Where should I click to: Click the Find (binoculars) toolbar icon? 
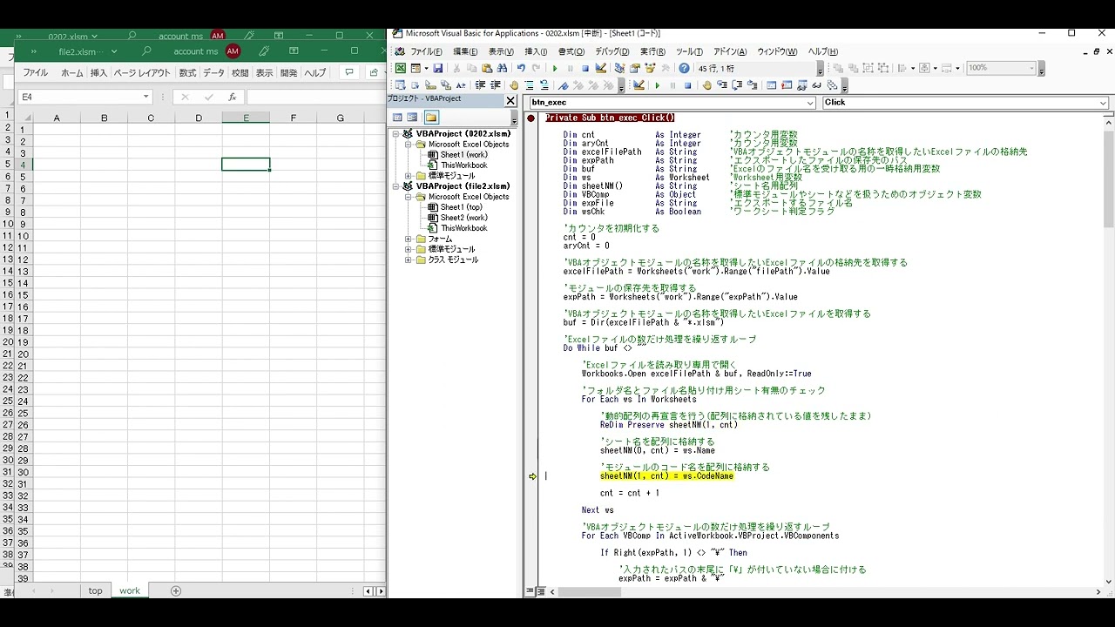click(502, 68)
